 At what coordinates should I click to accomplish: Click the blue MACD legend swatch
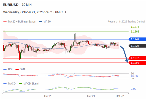click(5, 84)
